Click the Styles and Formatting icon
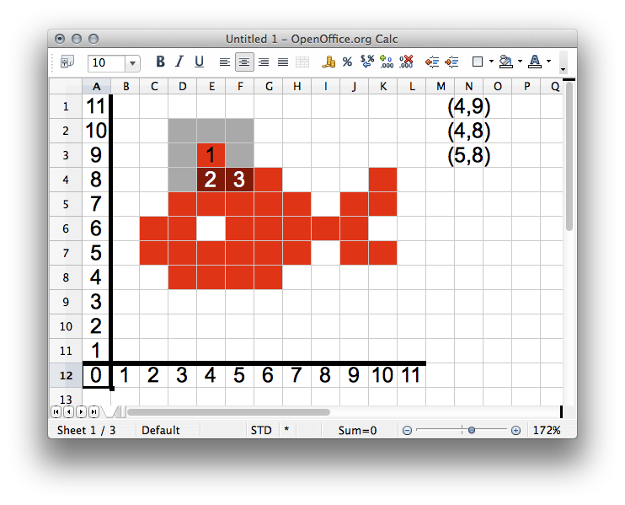The width and height of the screenshot is (625, 505). pos(67,62)
